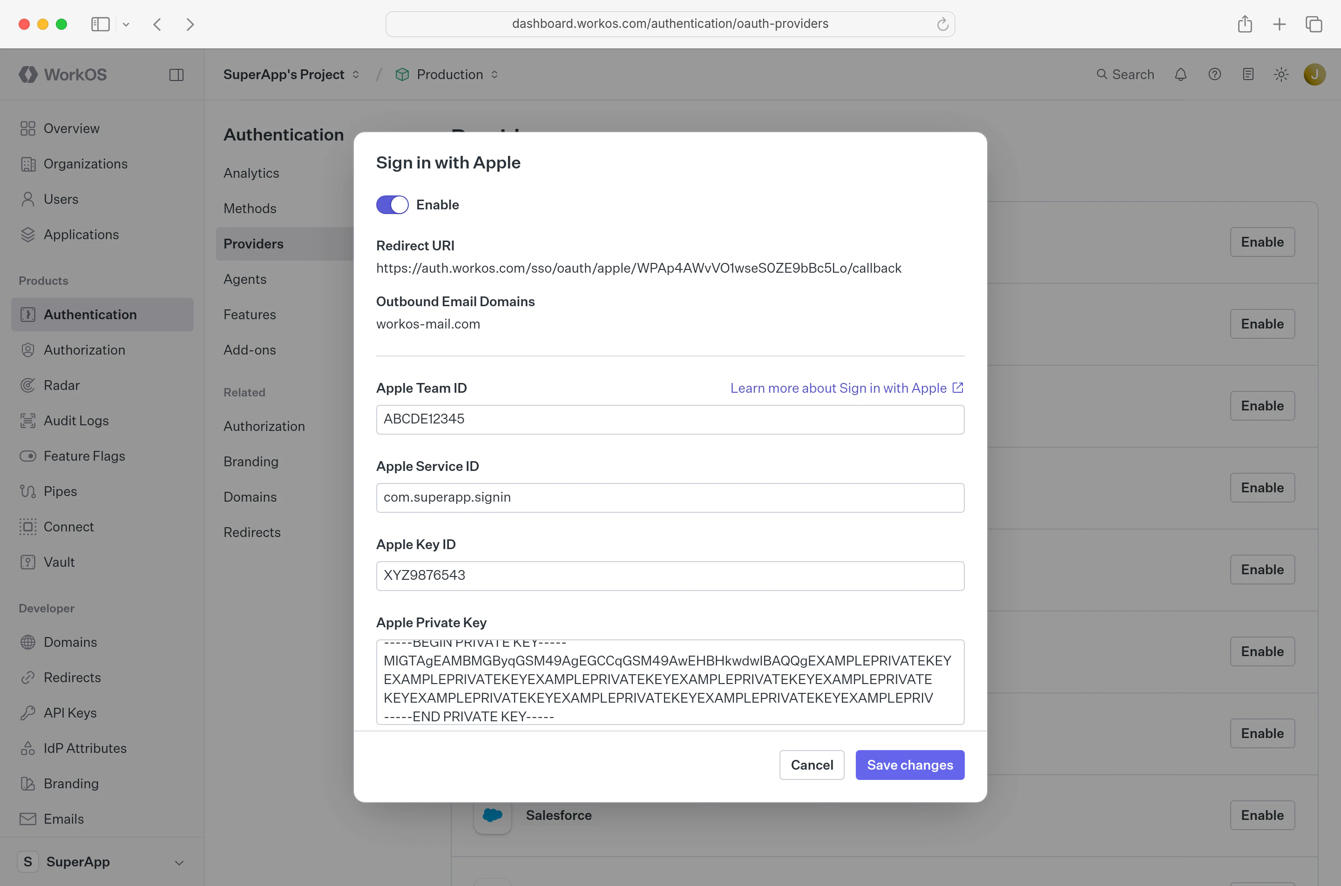
Task: Open the Overview sidebar item
Action: click(x=102, y=129)
